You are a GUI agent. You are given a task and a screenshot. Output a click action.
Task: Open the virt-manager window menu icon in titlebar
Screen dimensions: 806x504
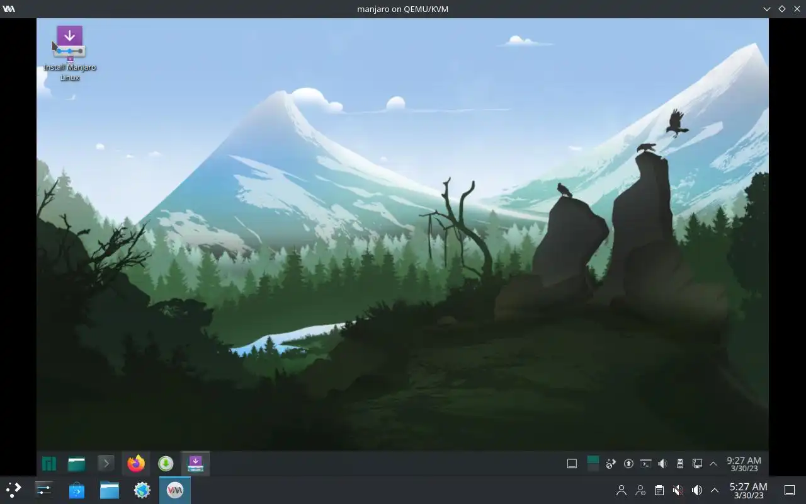pos(9,9)
